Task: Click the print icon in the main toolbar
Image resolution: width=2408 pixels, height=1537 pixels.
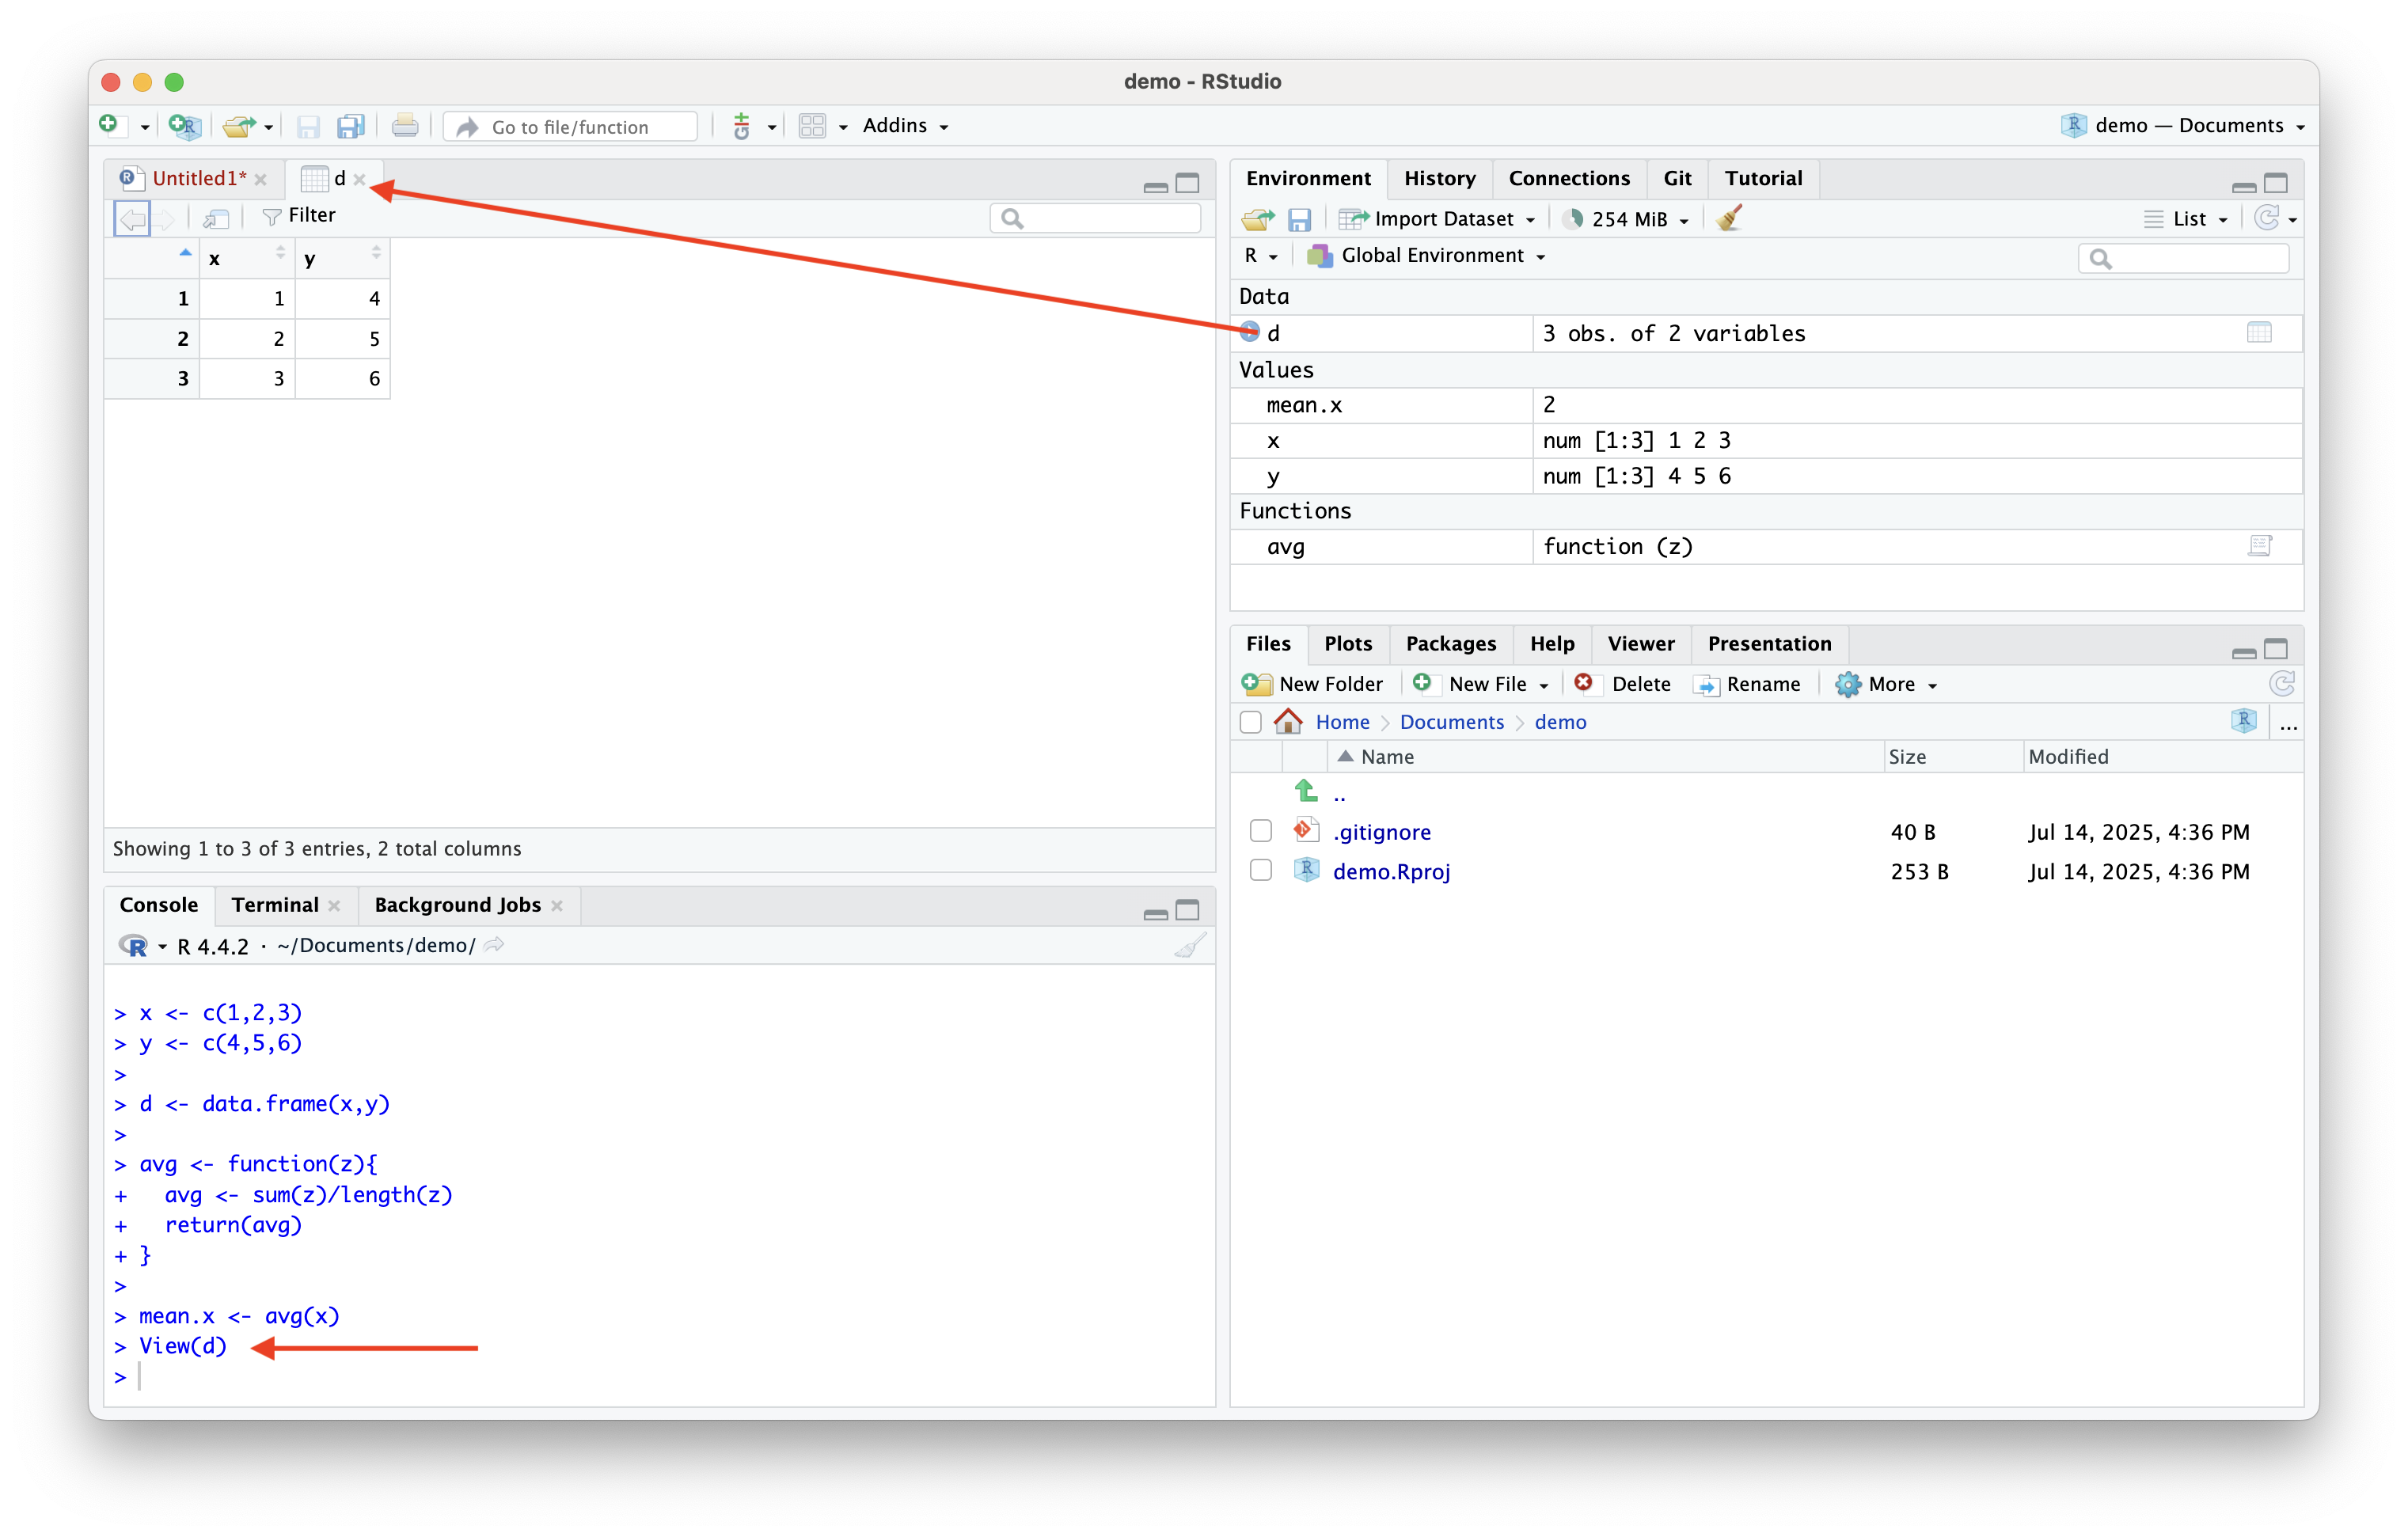Action: point(405,126)
